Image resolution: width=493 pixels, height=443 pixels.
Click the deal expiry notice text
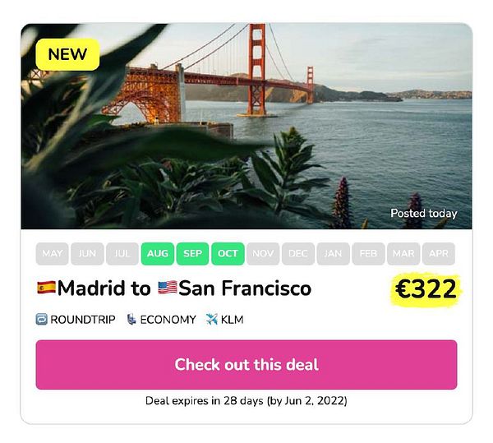coord(246,401)
